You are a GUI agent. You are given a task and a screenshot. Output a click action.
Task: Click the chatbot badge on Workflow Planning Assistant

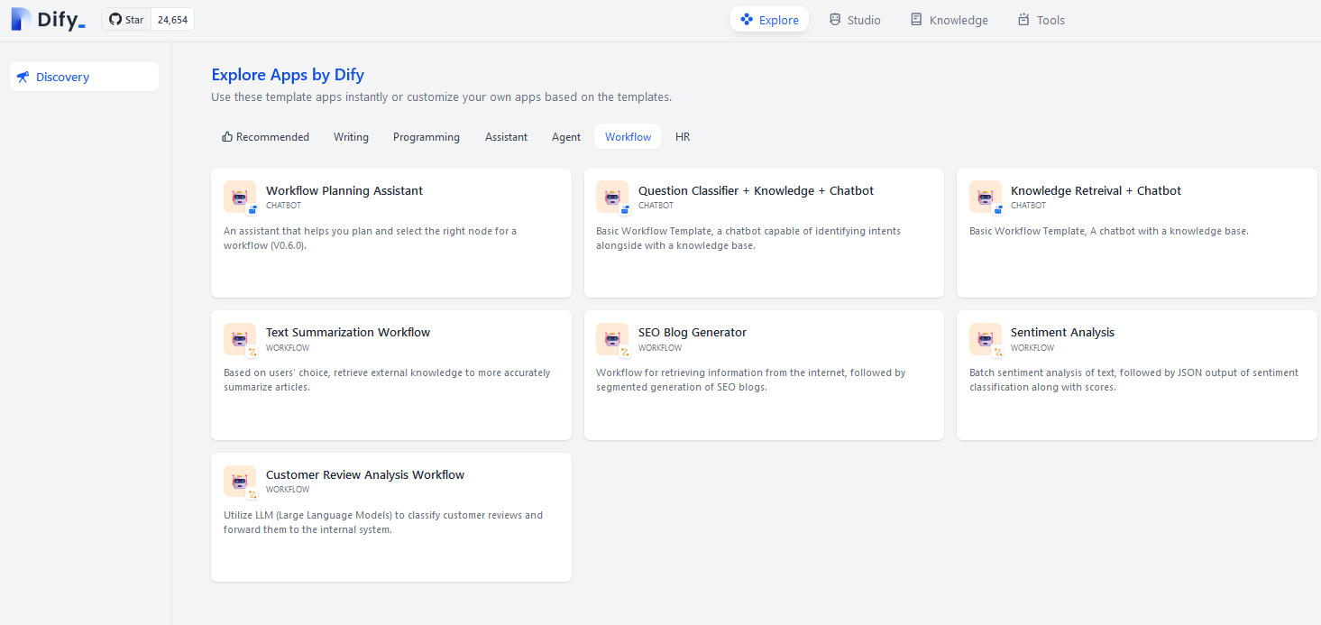coord(252,209)
